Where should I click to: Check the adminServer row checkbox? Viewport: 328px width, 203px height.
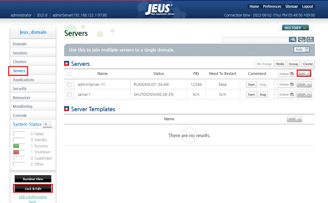(x=69, y=84)
